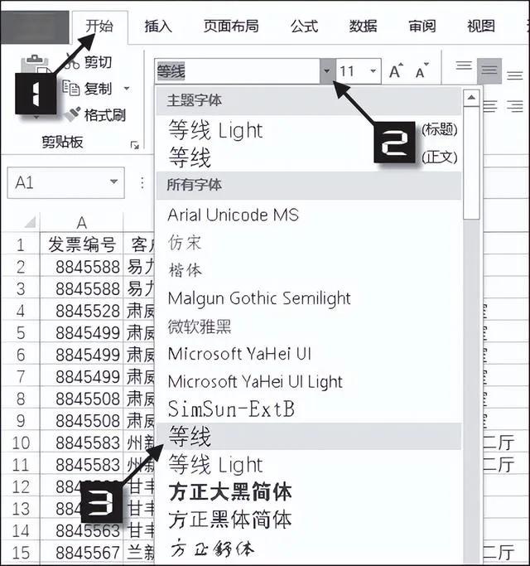The image size is (530, 566).
Task: Choose 等线 body theme font
Action: point(308,157)
